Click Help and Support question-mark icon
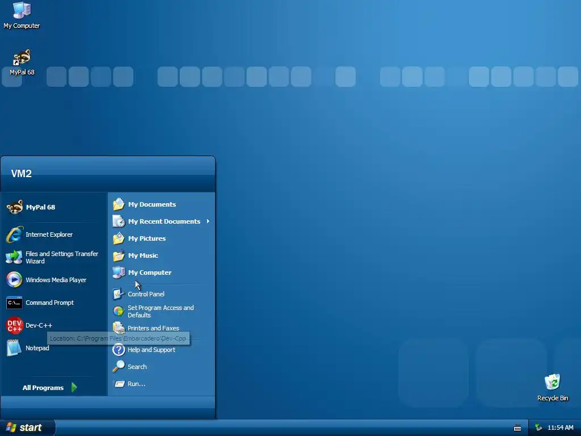The image size is (581, 436). tap(119, 350)
